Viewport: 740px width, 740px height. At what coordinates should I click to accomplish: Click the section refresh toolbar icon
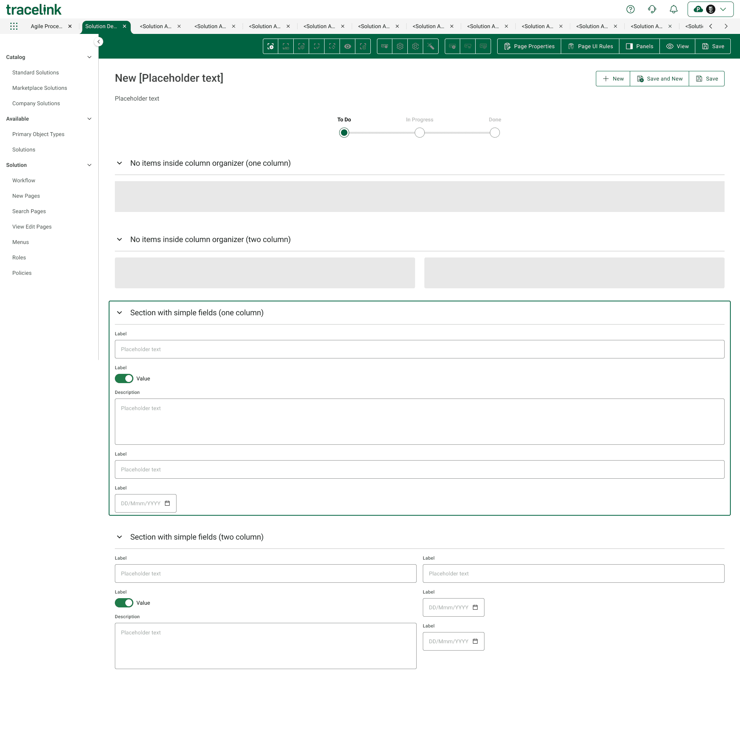(332, 46)
